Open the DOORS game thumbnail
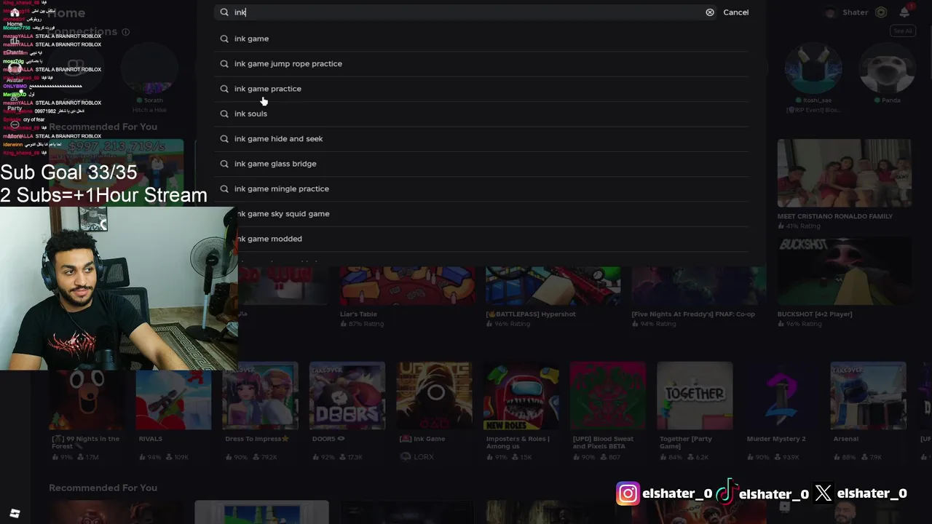 (347, 396)
